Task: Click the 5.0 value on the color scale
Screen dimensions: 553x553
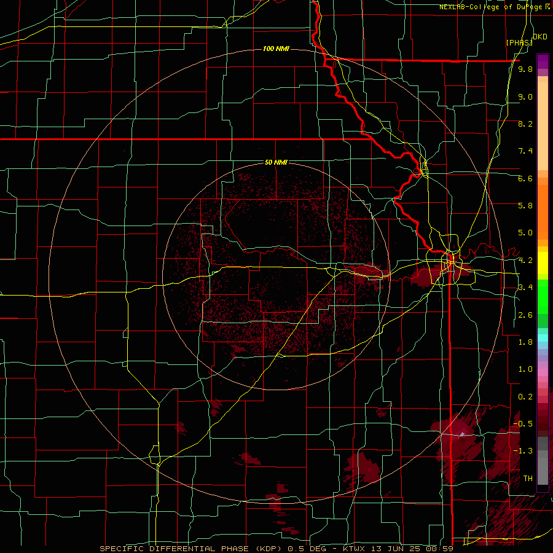Action: coord(525,233)
